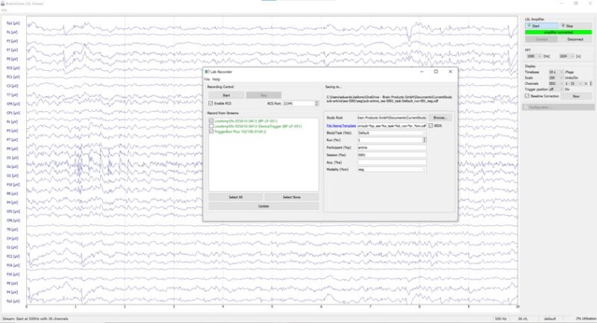
Task: Open the Trigger position dropdown
Action: tap(556, 90)
